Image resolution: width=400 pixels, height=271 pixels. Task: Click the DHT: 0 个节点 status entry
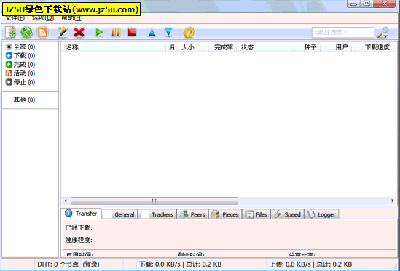click(x=68, y=264)
